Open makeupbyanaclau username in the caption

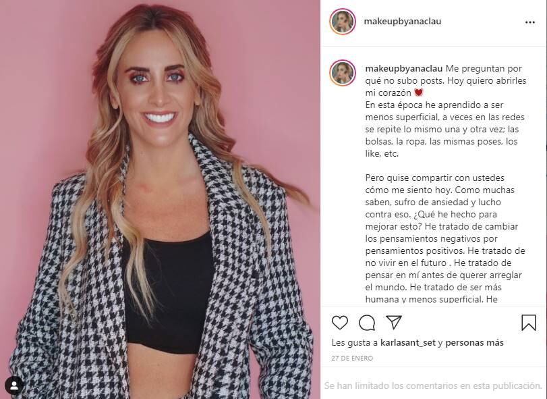pos(403,68)
